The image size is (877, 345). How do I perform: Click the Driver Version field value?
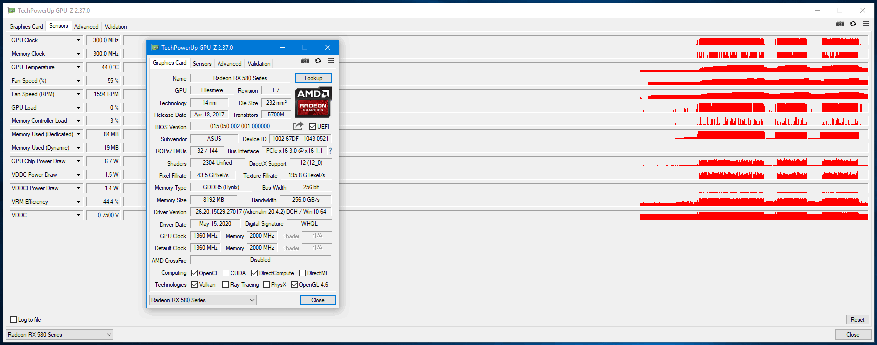click(261, 212)
